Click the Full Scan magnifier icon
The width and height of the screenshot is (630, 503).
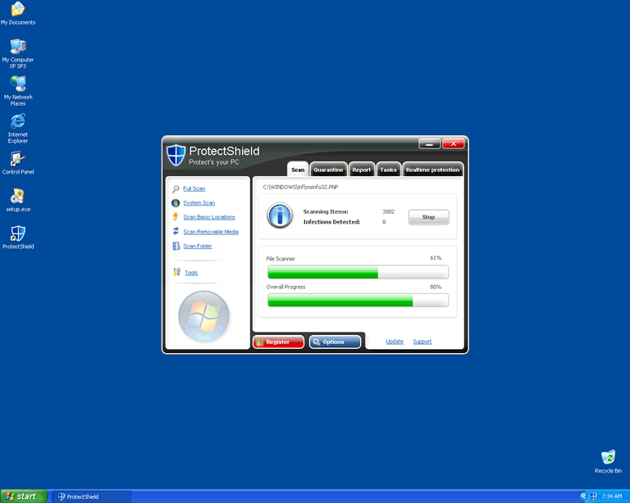pyautogui.click(x=176, y=188)
